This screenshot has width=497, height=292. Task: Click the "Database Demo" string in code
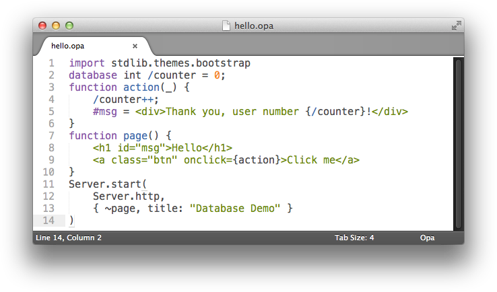tap(234, 208)
